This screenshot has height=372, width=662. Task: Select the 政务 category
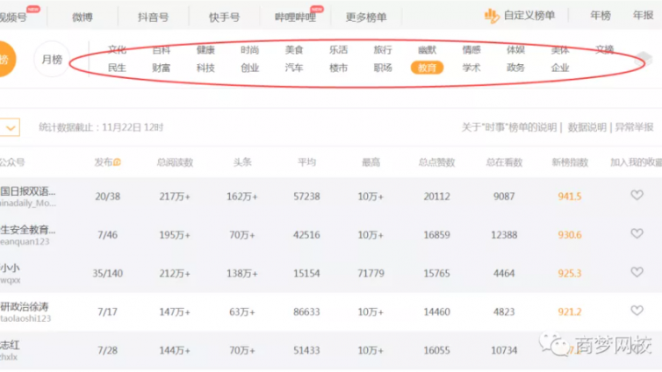coord(516,68)
